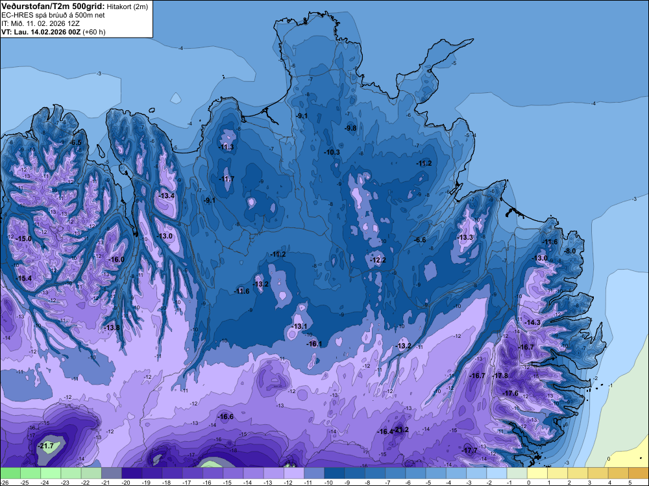Click the -8.0 temperature value on the map
This screenshot has height=486, width=649.
coord(570,251)
